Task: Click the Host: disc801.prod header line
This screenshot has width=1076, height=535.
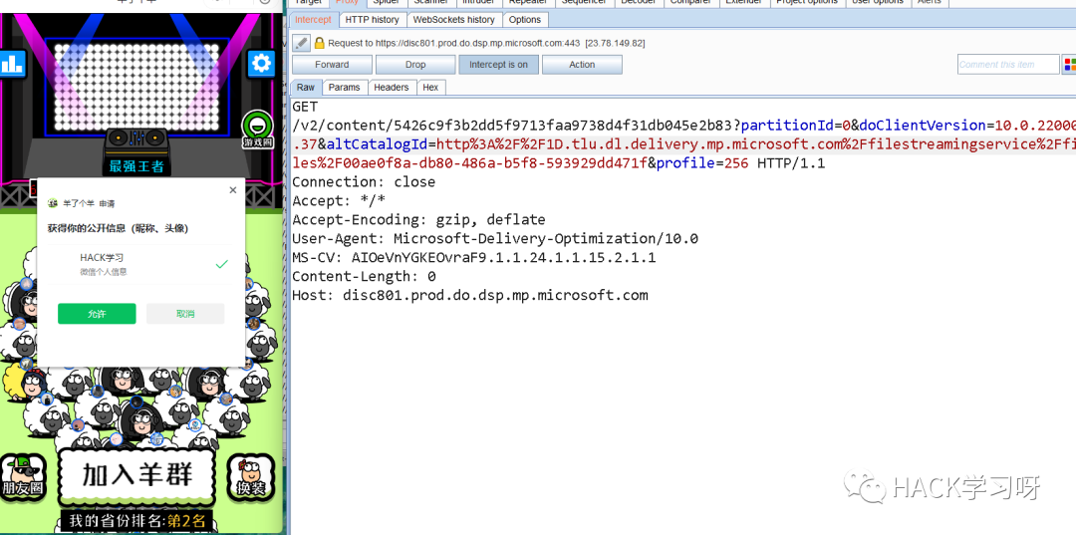Action: 470,296
